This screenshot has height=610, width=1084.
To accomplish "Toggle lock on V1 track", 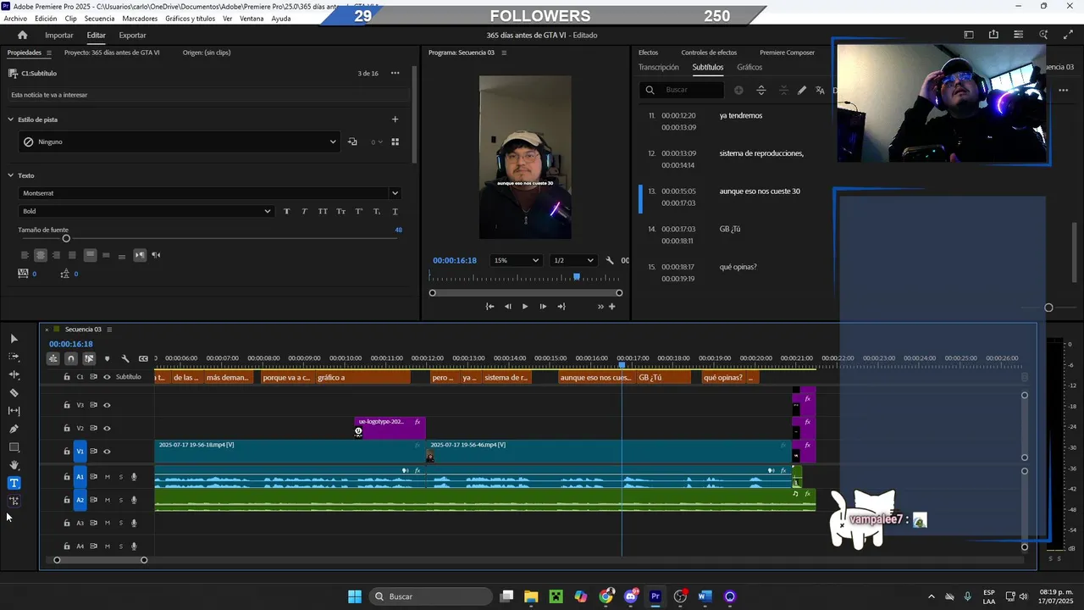I will [67, 452].
